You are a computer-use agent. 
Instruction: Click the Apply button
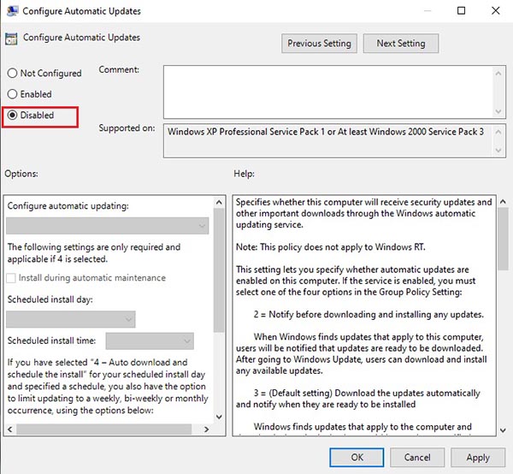point(478,457)
